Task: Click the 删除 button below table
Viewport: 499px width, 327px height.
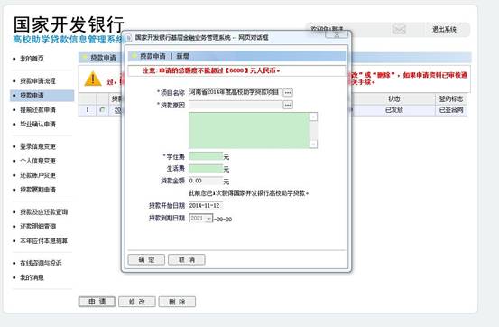Action: click(x=177, y=302)
